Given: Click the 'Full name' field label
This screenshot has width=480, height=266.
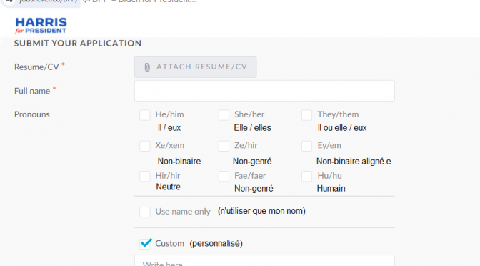Looking at the screenshot, I should [x=32, y=91].
